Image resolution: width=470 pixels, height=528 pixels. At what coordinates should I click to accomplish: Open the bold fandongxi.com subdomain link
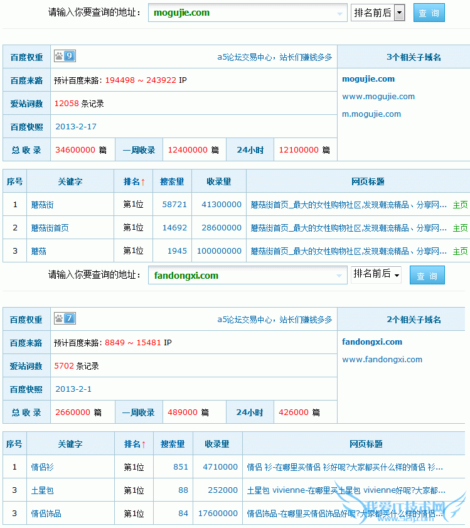(x=372, y=342)
